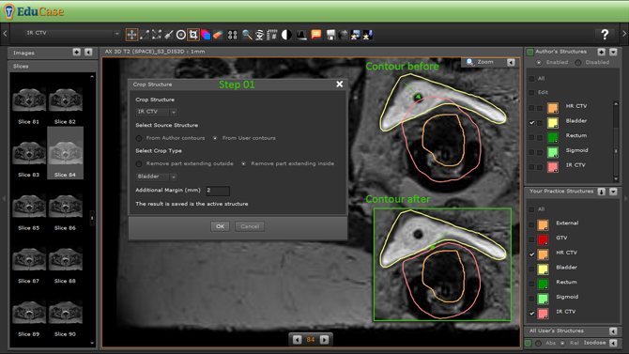629x354 pixels.
Task: Click Cancel in the Crop Structure dialog
Action: pos(250,226)
